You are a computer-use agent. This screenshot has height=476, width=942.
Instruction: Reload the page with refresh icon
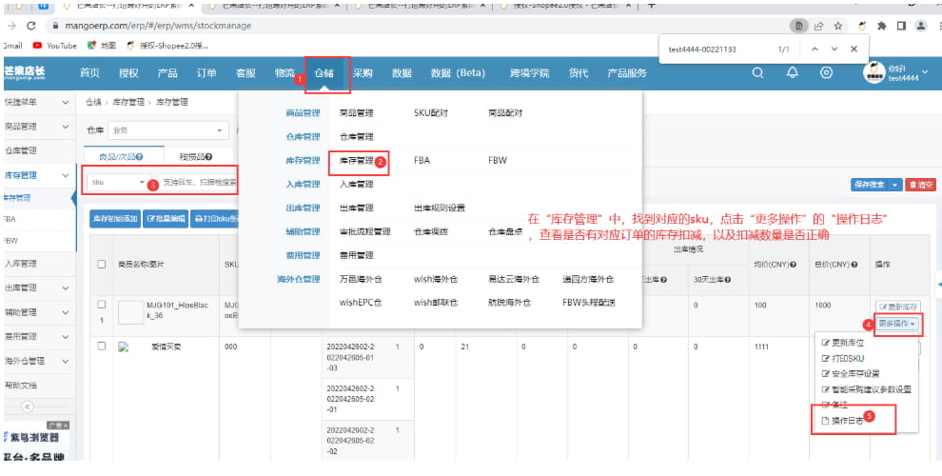tap(32, 25)
